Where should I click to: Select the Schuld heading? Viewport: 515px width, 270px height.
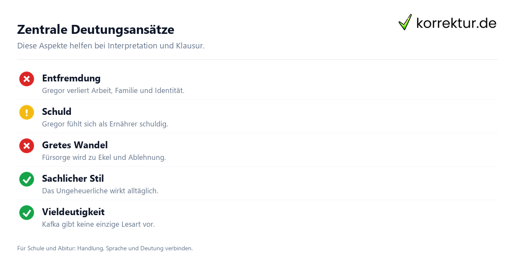57,112
